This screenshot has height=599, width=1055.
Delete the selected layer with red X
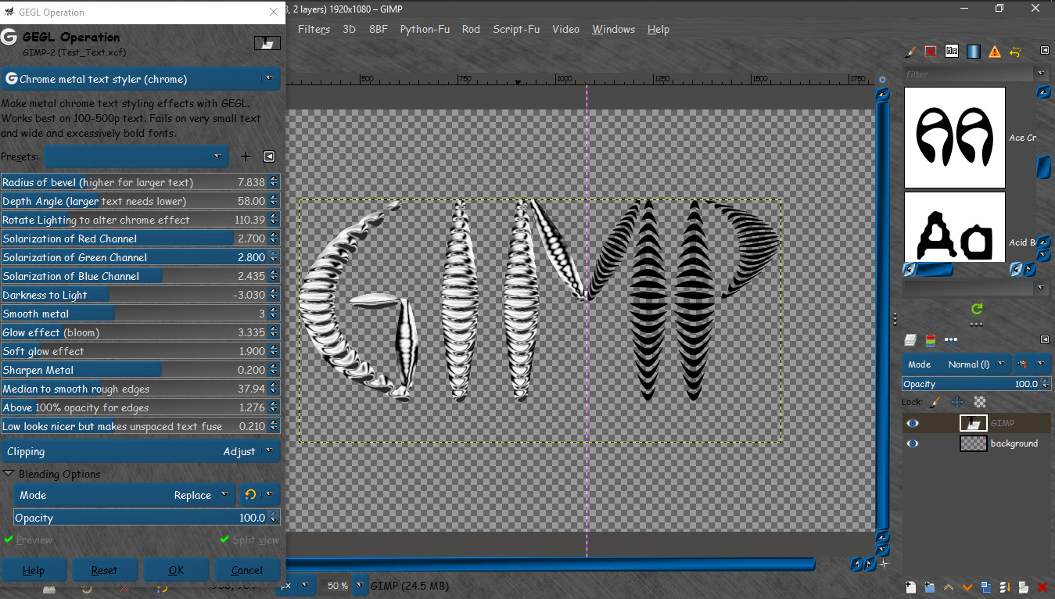tap(1042, 586)
